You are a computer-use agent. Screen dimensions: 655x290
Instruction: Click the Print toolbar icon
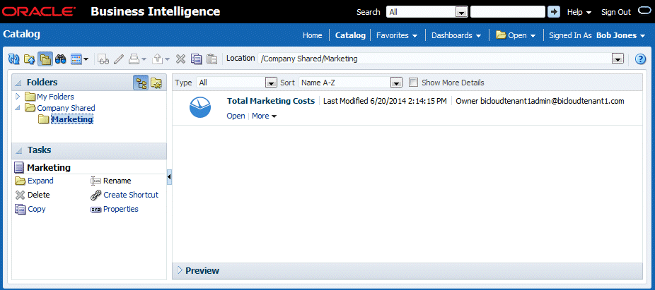pos(134,59)
